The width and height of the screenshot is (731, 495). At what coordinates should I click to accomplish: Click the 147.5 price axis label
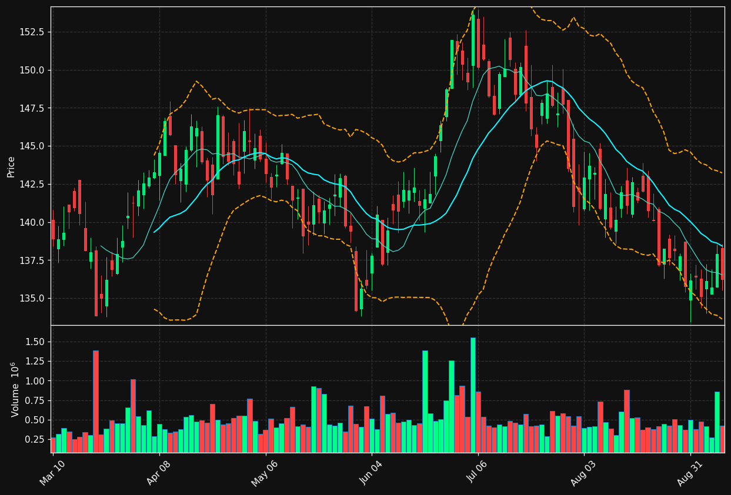click(32, 108)
